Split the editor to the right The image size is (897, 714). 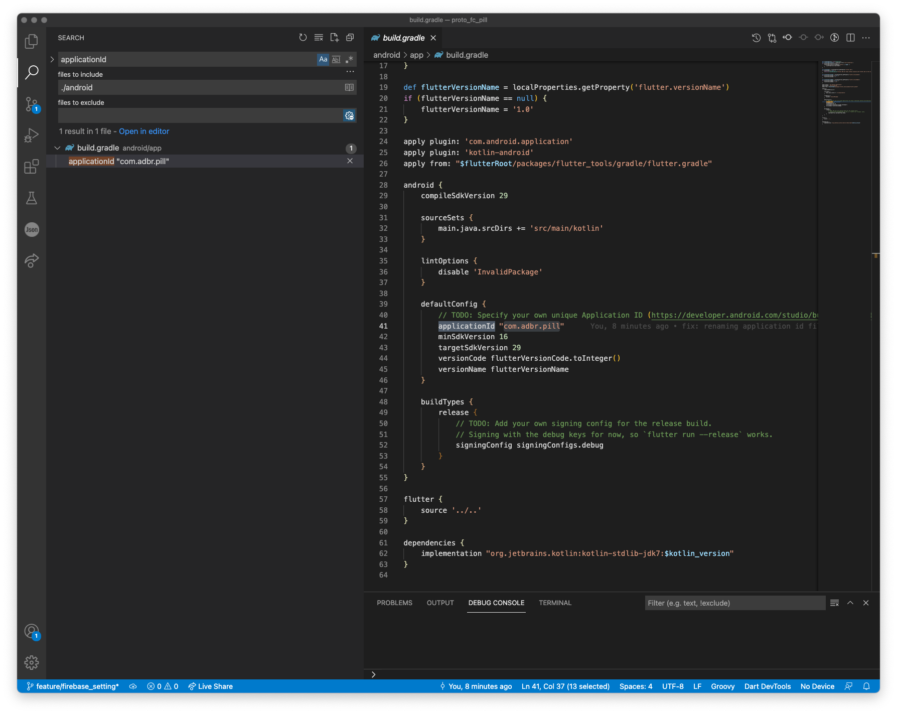click(x=850, y=38)
